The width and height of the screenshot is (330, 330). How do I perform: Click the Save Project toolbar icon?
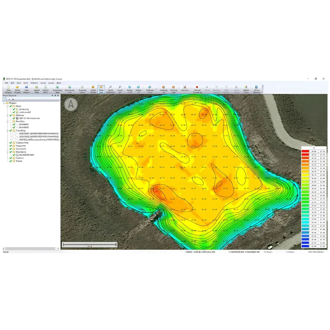26,89
